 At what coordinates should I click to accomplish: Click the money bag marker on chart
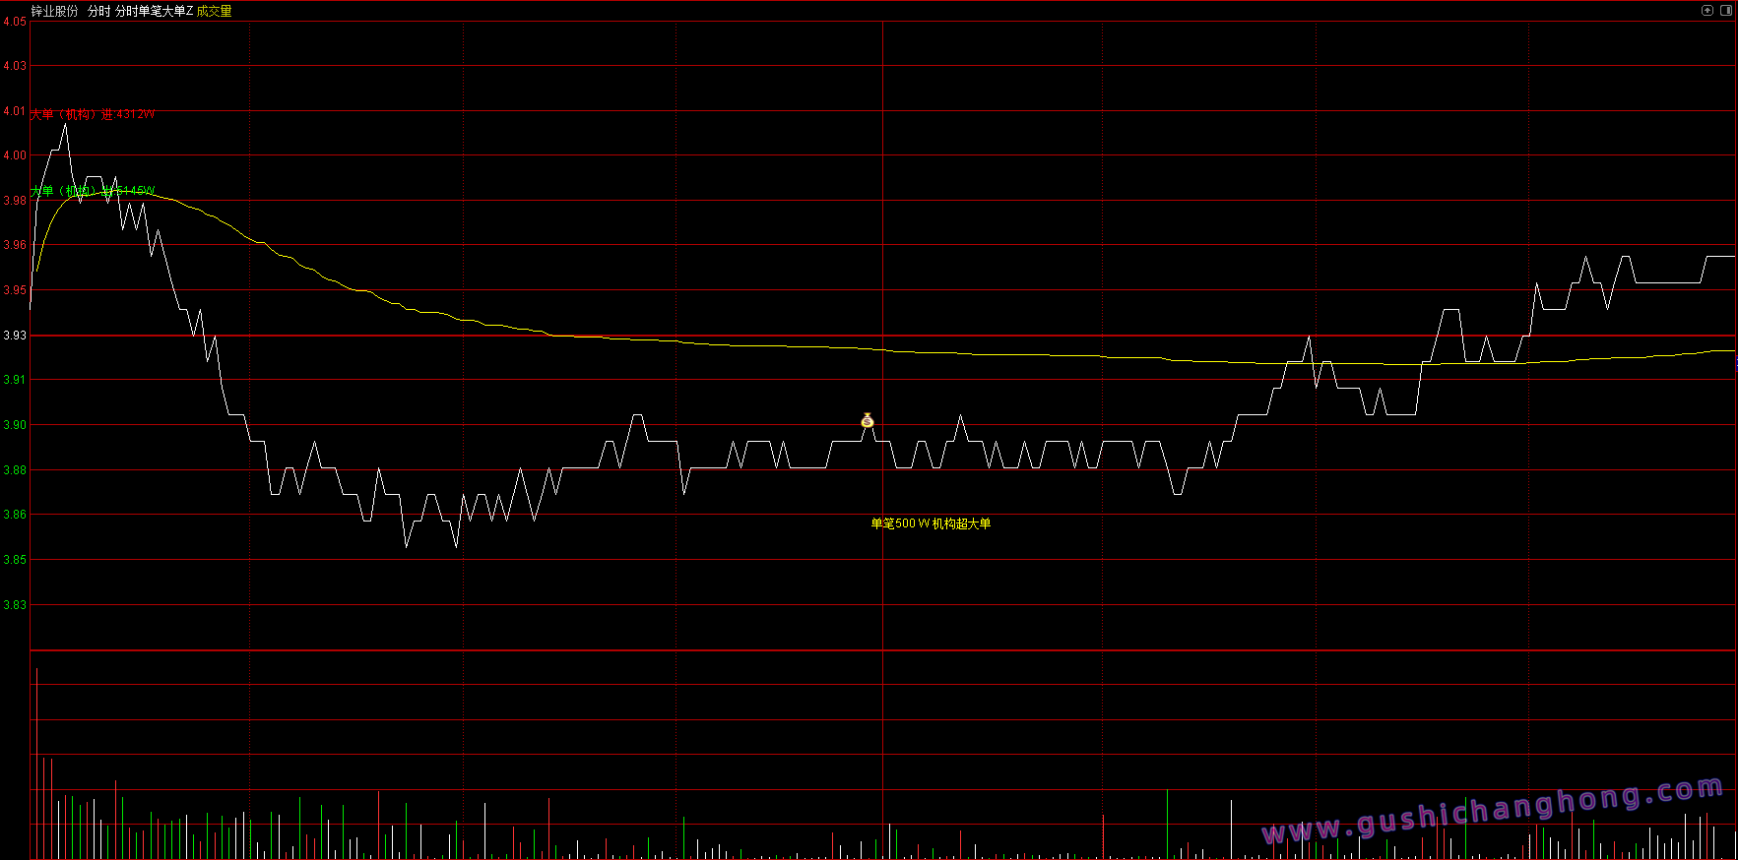coord(868,421)
